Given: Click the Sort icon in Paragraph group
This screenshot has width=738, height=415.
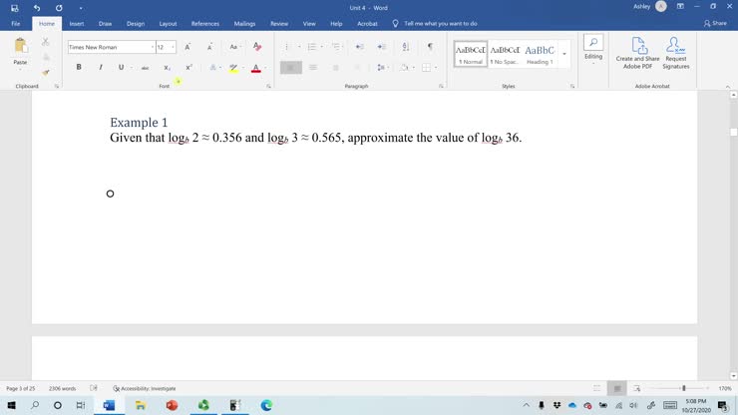Looking at the screenshot, I should [x=406, y=46].
